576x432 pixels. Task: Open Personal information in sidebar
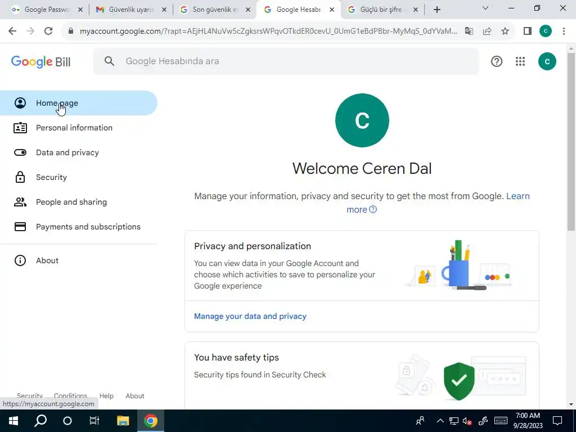pos(79,128)
